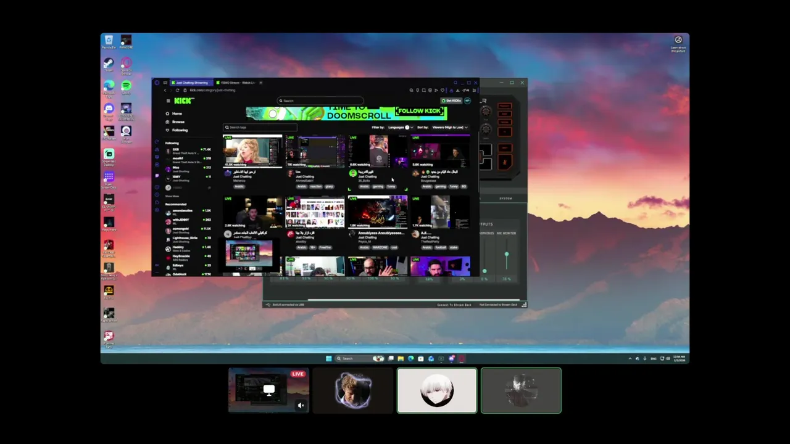
Task: Click Connect To Stream Deck in mixer window
Action: pyautogui.click(x=454, y=305)
